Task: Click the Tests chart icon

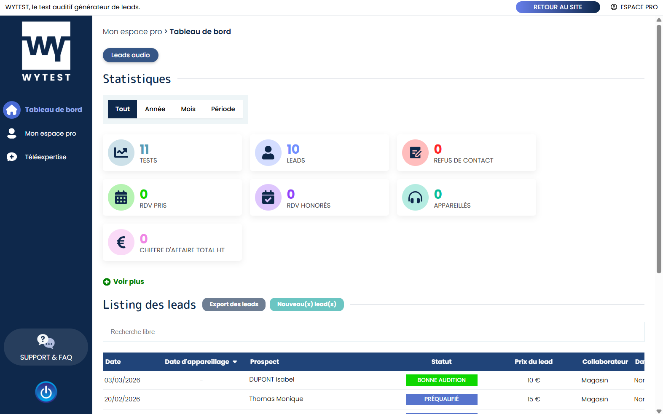Action: [x=121, y=152]
